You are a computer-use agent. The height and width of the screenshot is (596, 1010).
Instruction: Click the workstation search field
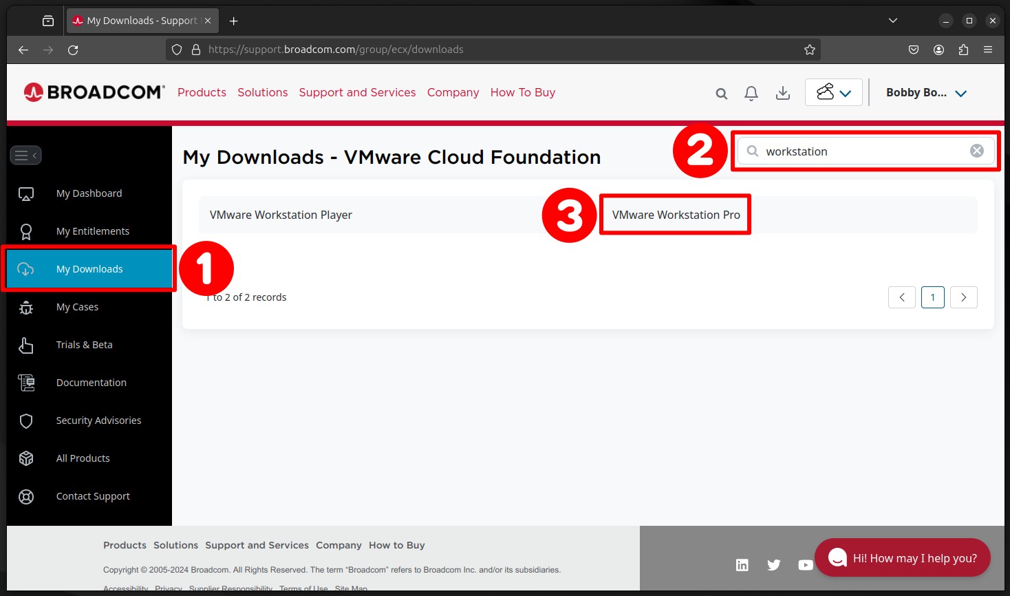866,151
